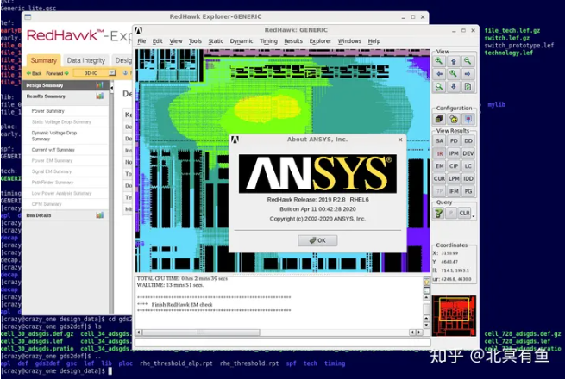Click the red layout overview thumbnail

[454, 315]
